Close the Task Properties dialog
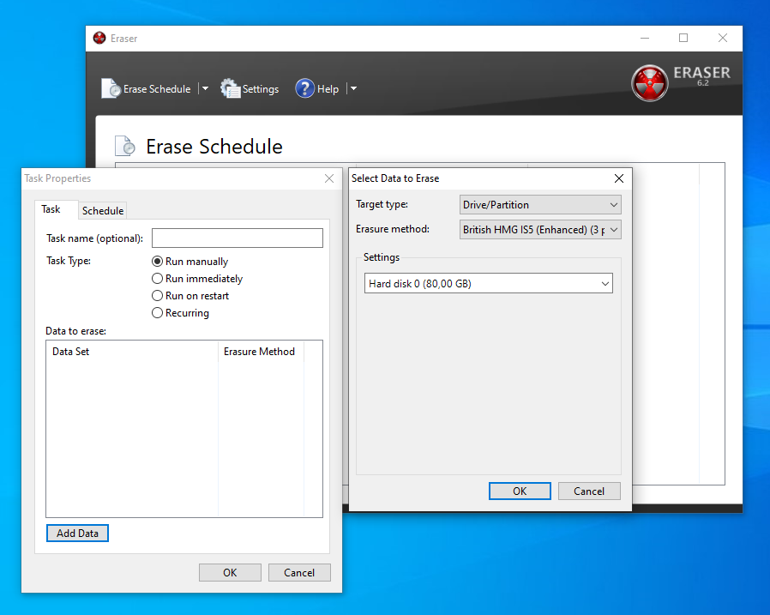Viewport: 770px width, 615px height. tap(329, 178)
